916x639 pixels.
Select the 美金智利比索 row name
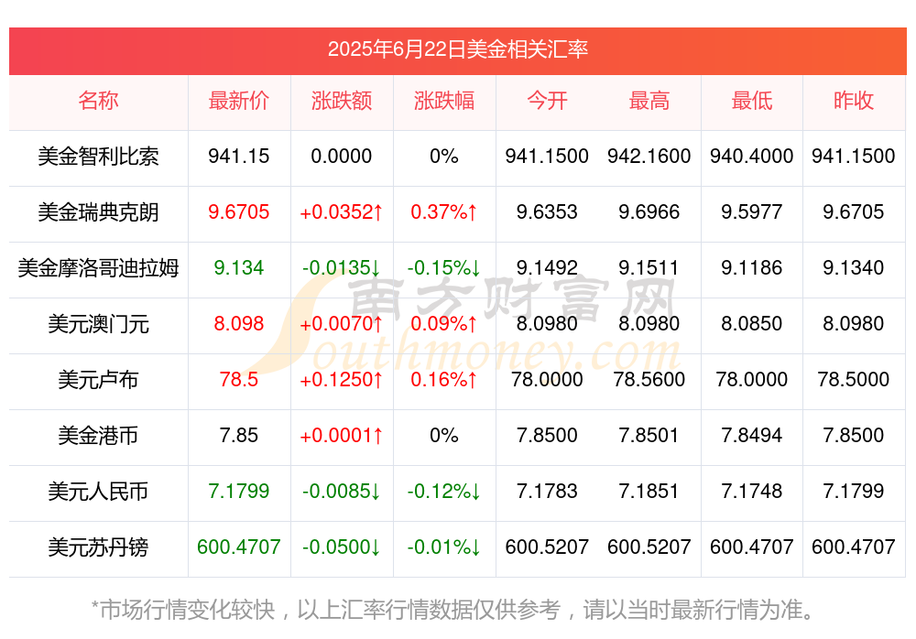[x=98, y=157]
